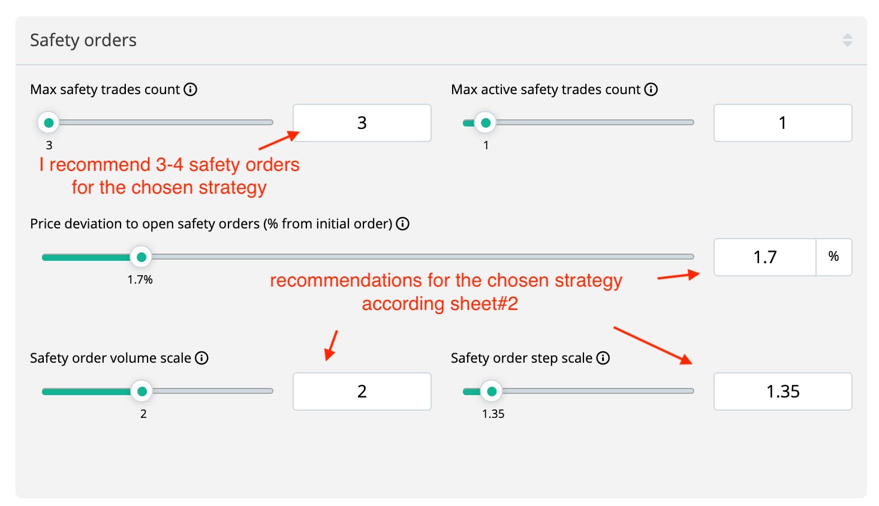
Task: Click the "Safety order step scale" label text
Action: point(521,358)
